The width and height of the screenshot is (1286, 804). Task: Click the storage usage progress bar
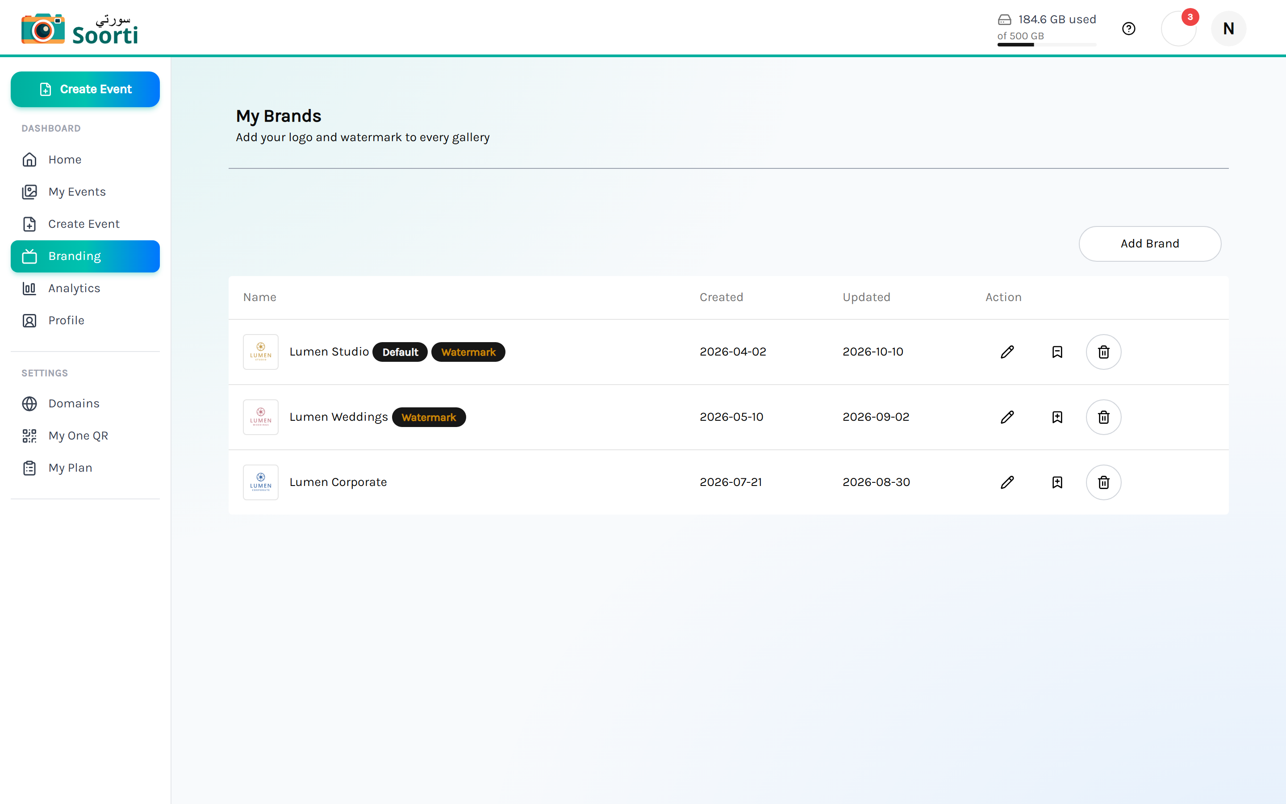click(x=1047, y=45)
